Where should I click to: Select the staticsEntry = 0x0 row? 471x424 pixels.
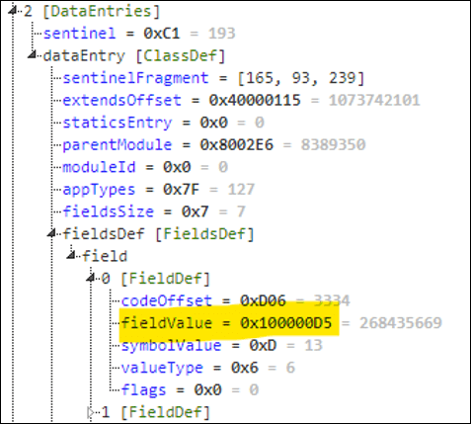163,123
